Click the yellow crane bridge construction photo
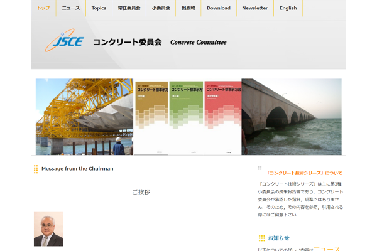The height and width of the screenshot is (251, 377). [x=84, y=117]
